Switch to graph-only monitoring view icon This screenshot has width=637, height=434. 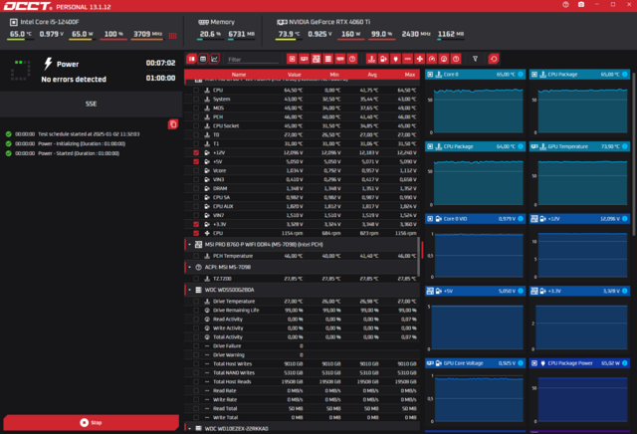pyautogui.click(x=214, y=59)
